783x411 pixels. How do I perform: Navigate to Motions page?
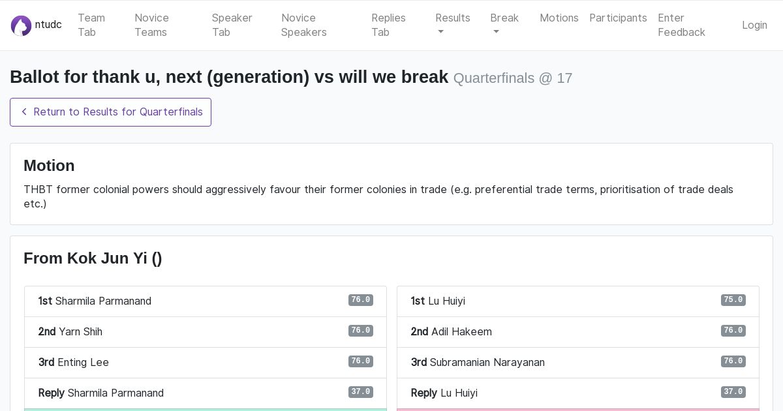point(559,18)
